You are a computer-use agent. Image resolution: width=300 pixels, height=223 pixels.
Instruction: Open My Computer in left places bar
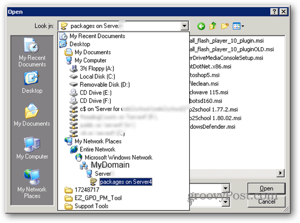tap(32, 148)
